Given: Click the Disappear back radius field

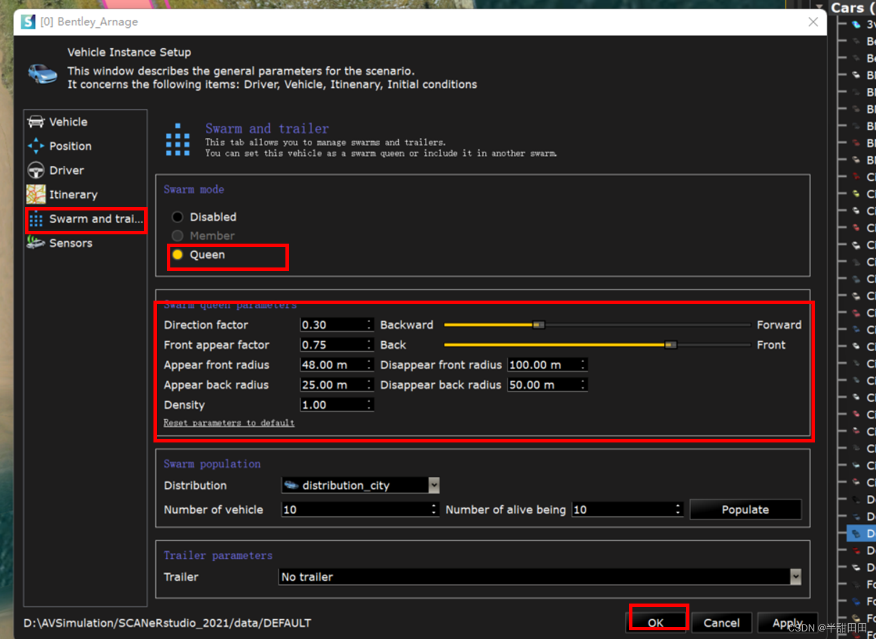Looking at the screenshot, I should coord(547,385).
